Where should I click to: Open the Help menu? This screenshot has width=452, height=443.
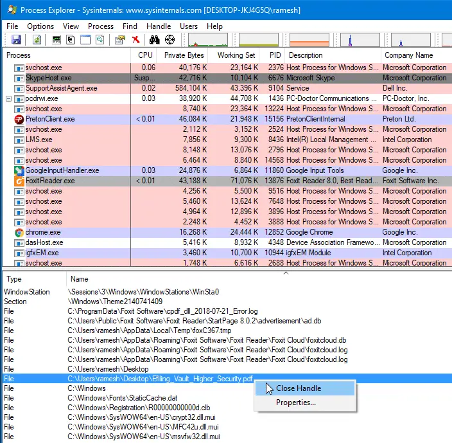click(214, 26)
